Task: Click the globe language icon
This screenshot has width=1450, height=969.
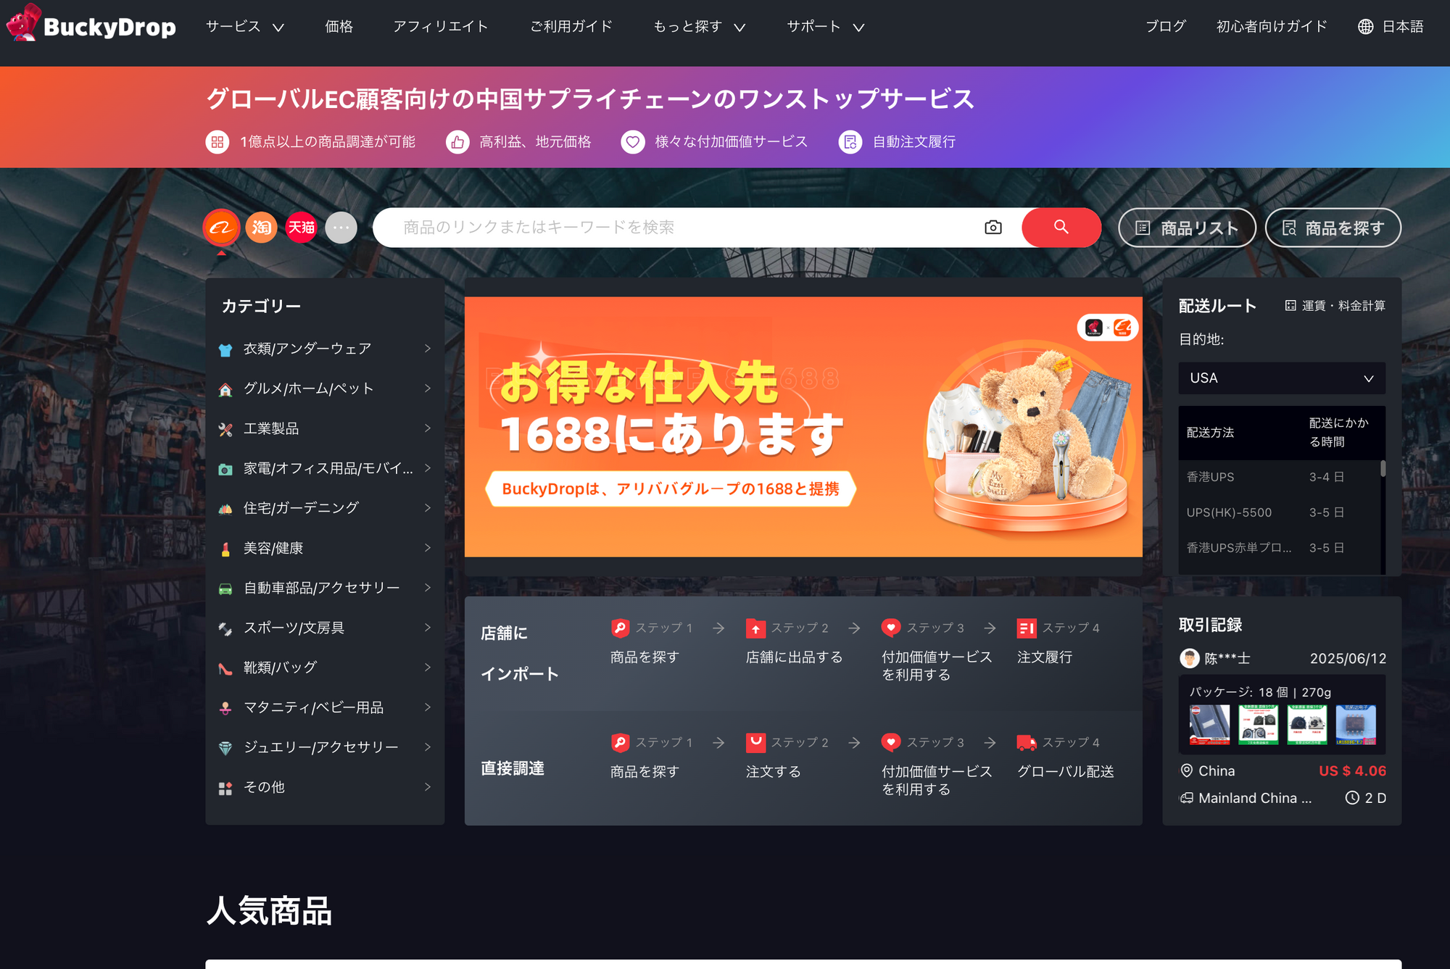Action: (1366, 27)
